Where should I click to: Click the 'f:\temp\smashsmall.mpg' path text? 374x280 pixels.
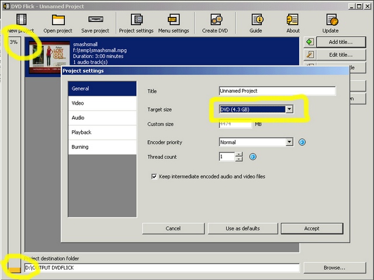click(100, 50)
